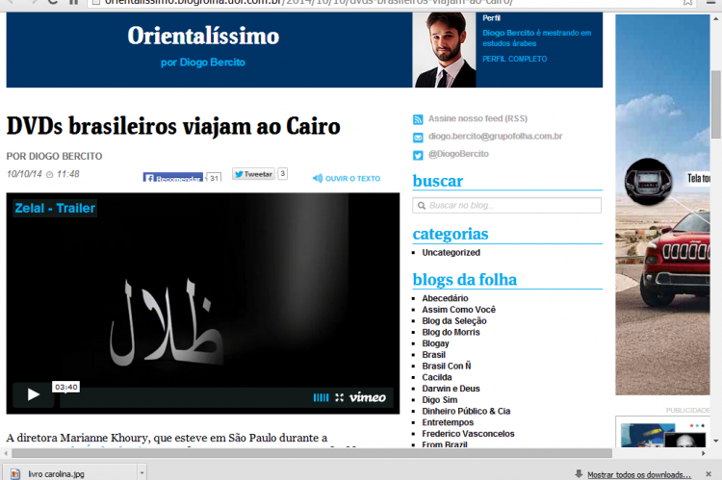
Task: Adjust the video volume bars
Action: tap(321, 397)
